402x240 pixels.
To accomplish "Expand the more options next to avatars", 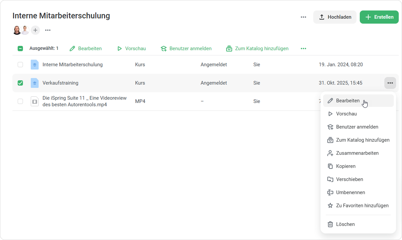I will pos(48,30).
